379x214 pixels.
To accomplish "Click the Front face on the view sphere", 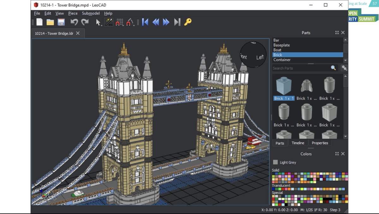I will point(244,57).
